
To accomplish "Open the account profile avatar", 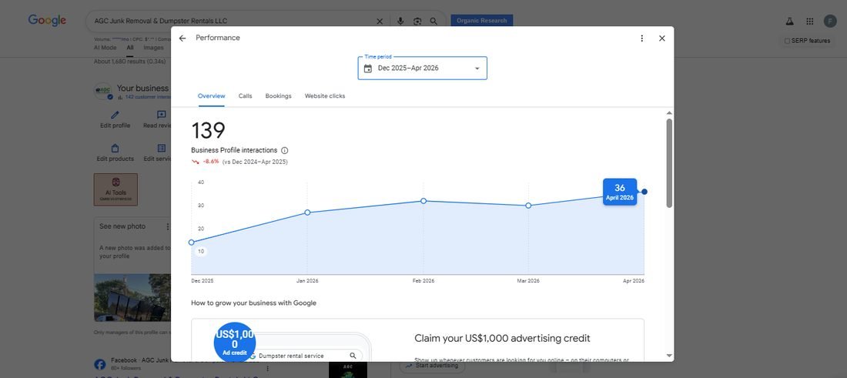I will tap(830, 21).
